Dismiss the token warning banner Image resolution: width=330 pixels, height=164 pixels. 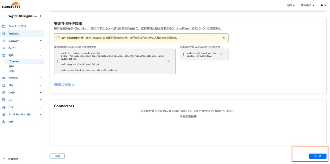(224, 38)
